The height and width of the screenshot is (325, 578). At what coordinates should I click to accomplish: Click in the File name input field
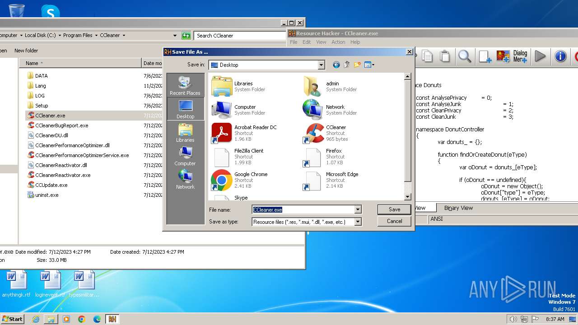[303, 209]
